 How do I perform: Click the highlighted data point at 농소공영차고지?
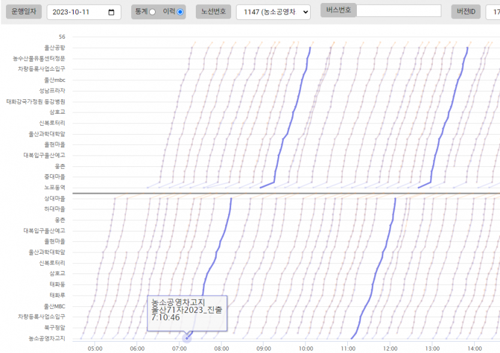pyautogui.click(x=187, y=338)
